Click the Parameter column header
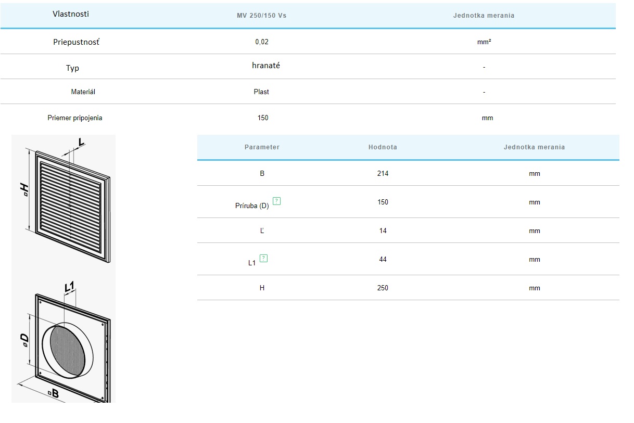 point(262,147)
